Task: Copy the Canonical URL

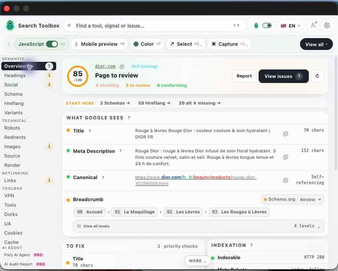Action: tap(286, 180)
